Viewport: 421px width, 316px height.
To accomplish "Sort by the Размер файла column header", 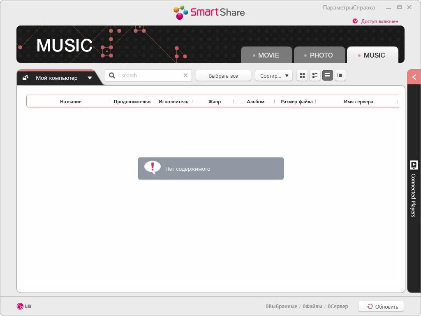I will point(296,102).
